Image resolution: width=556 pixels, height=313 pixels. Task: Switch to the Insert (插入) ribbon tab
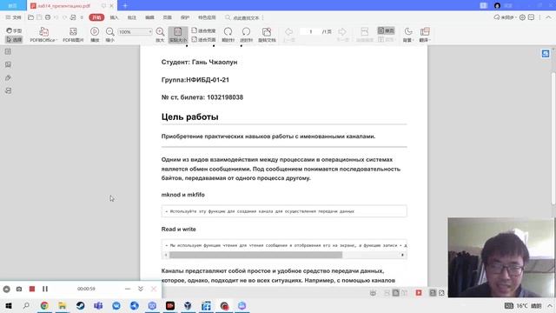[114, 17]
